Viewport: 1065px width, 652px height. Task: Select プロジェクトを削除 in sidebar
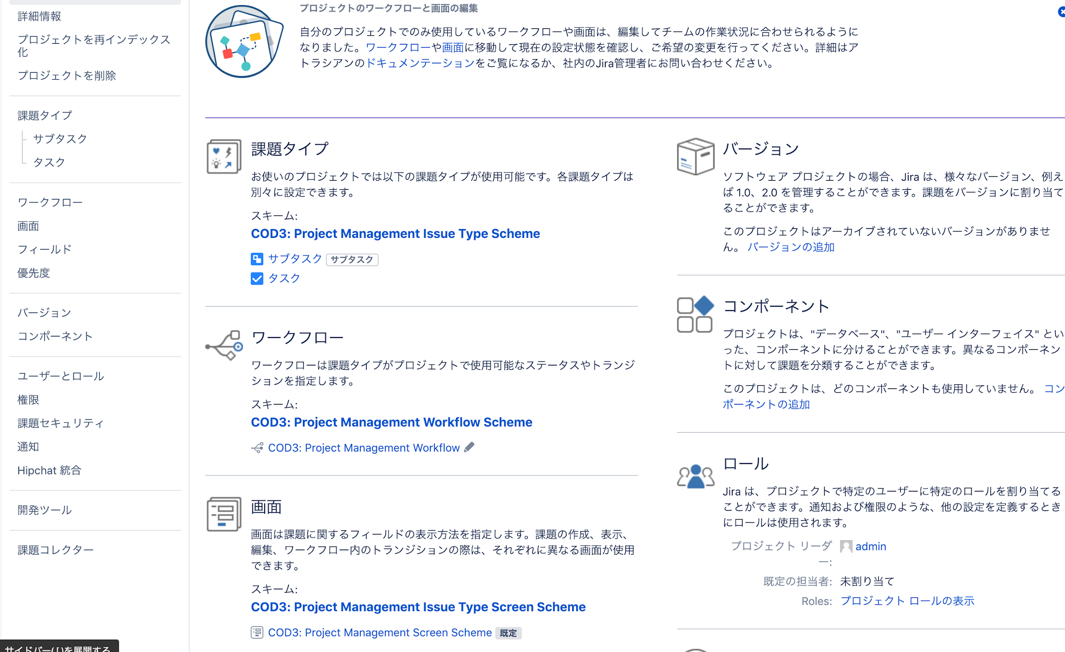[67, 76]
